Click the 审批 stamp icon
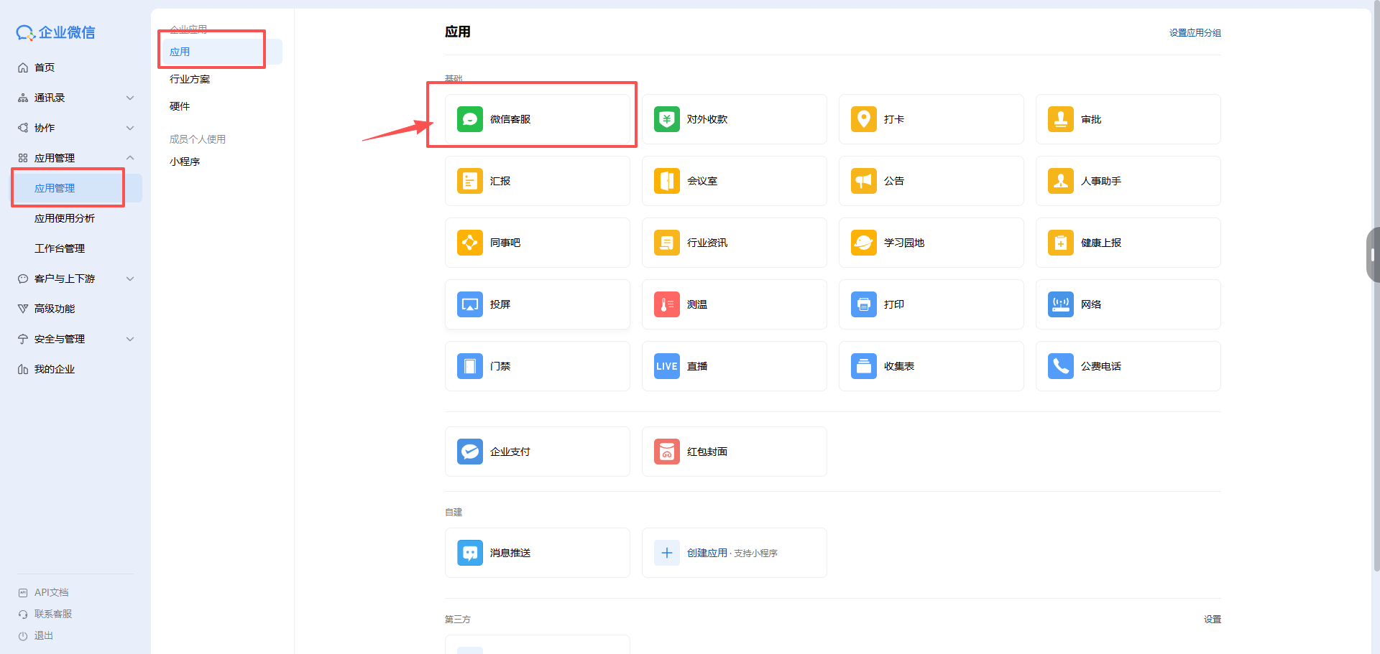Viewport: 1380px width, 654px height. [1061, 119]
